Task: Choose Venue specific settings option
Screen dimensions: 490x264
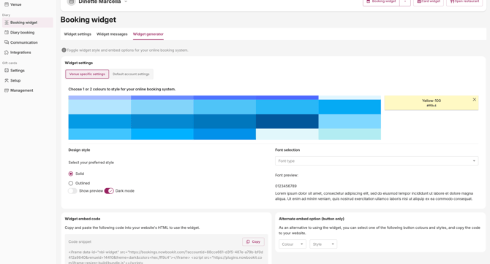Action: (87, 74)
